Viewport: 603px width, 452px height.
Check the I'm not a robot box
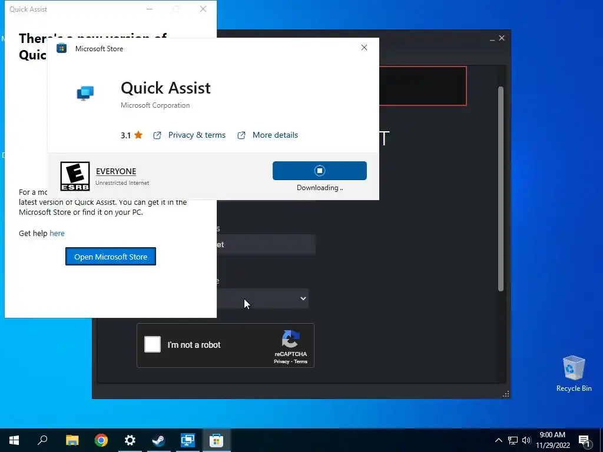(153, 344)
